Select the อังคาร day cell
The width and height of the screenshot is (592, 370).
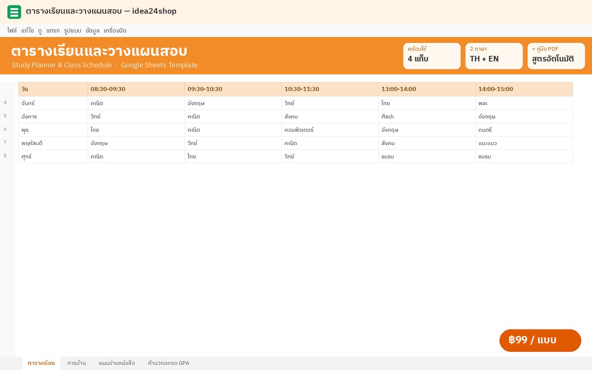pos(53,116)
